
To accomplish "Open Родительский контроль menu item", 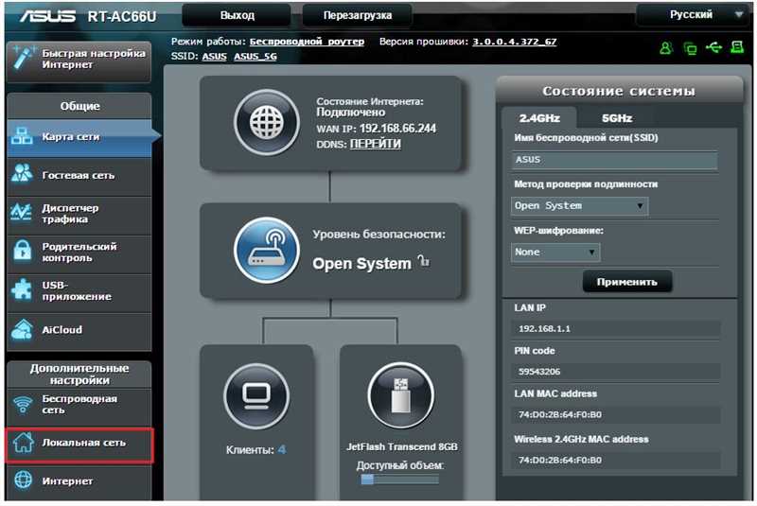I will click(79, 253).
